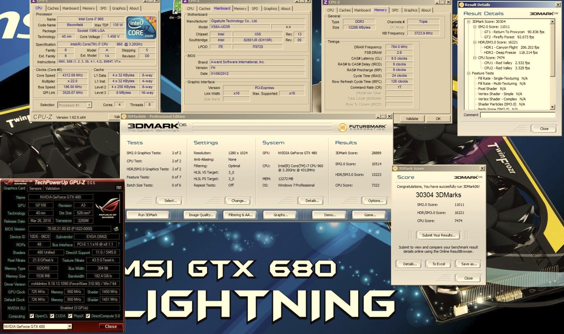This screenshot has height=334, width=564.
Task: Click the Z icon of the Memory CPU-Z window
Action: pos(325,2)
